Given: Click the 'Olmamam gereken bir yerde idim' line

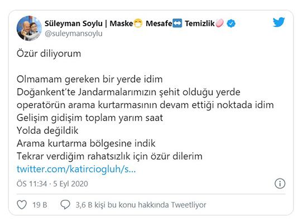Looking at the screenshot, I should tap(90, 79).
